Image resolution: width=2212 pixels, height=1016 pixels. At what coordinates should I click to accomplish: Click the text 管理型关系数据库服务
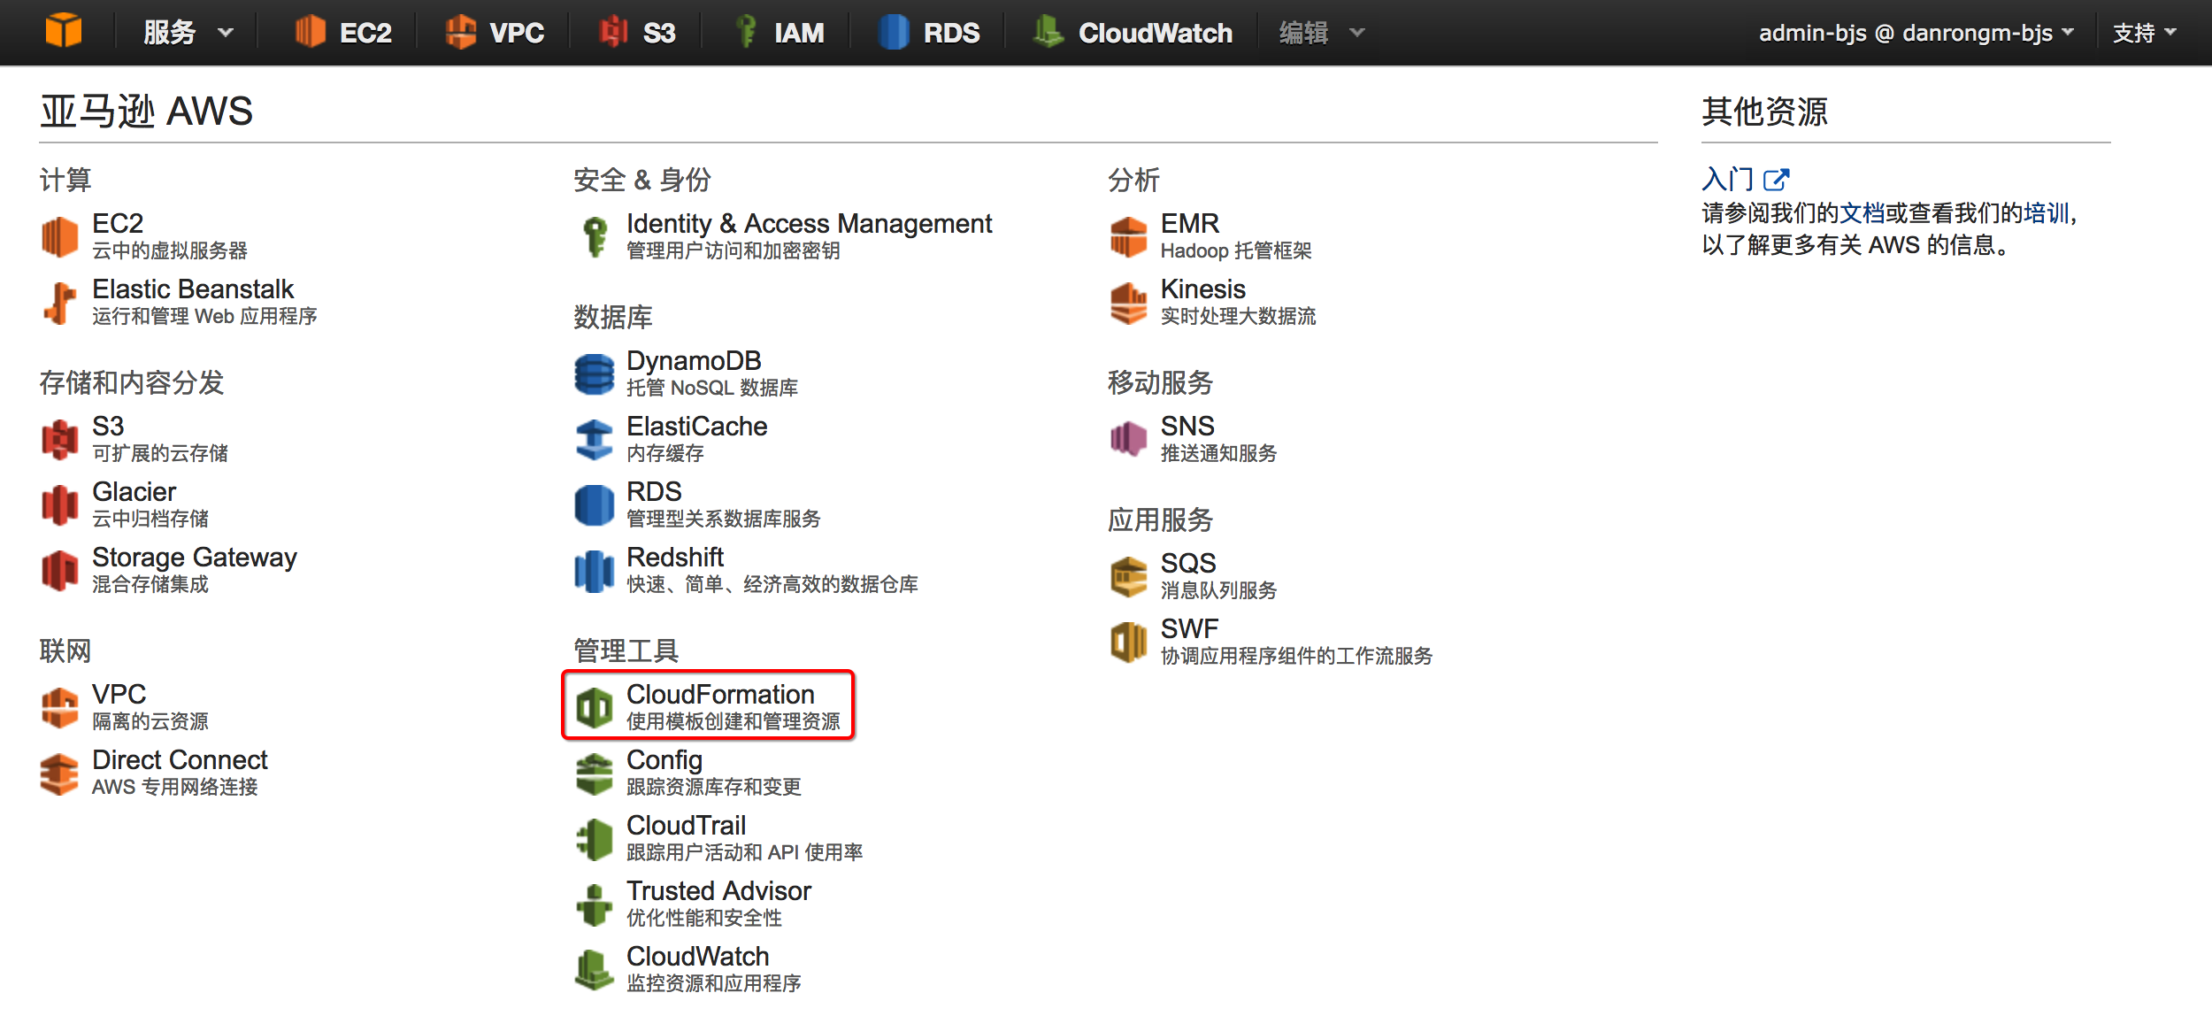pos(724,520)
